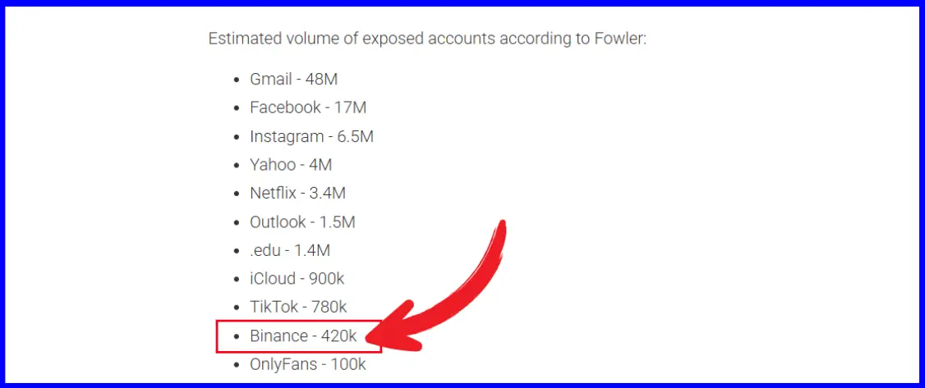Click the ".edu - 1.4M" list item
The height and width of the screenshot is (388, 925).
(x=292, y=250)
